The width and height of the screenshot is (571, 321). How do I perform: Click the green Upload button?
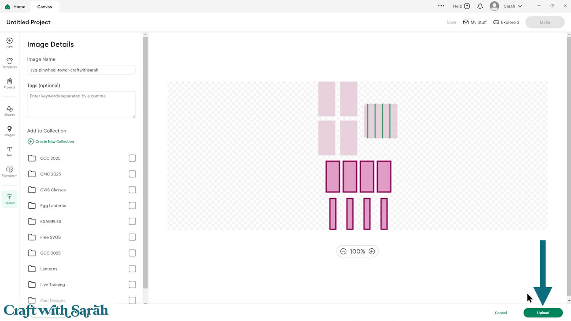[x=543, y=313]
